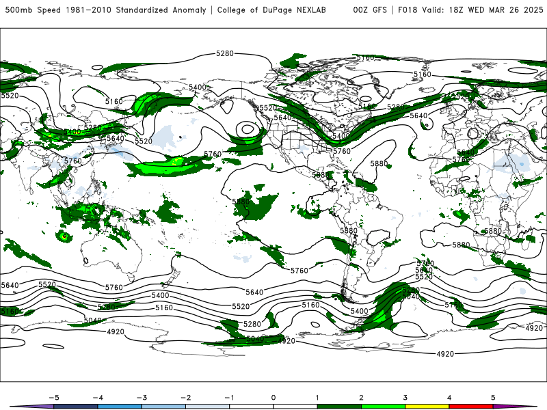Click the 'F018 Valid: 18Z WED MAR 26 2025' text
The height and width of the screenshot is (410, 547).
coord(470,10)
